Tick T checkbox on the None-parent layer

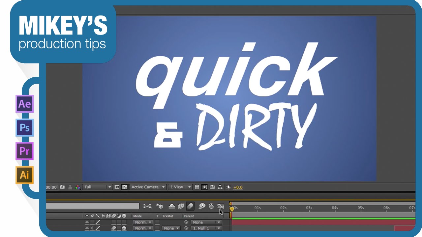point(157,222)
